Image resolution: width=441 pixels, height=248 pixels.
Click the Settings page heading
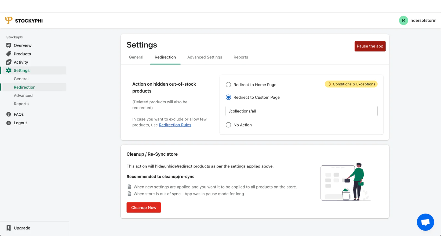142,45
